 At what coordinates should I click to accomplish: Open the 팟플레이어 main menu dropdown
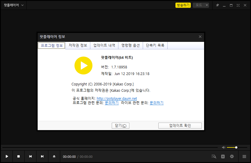pos(14,5)
